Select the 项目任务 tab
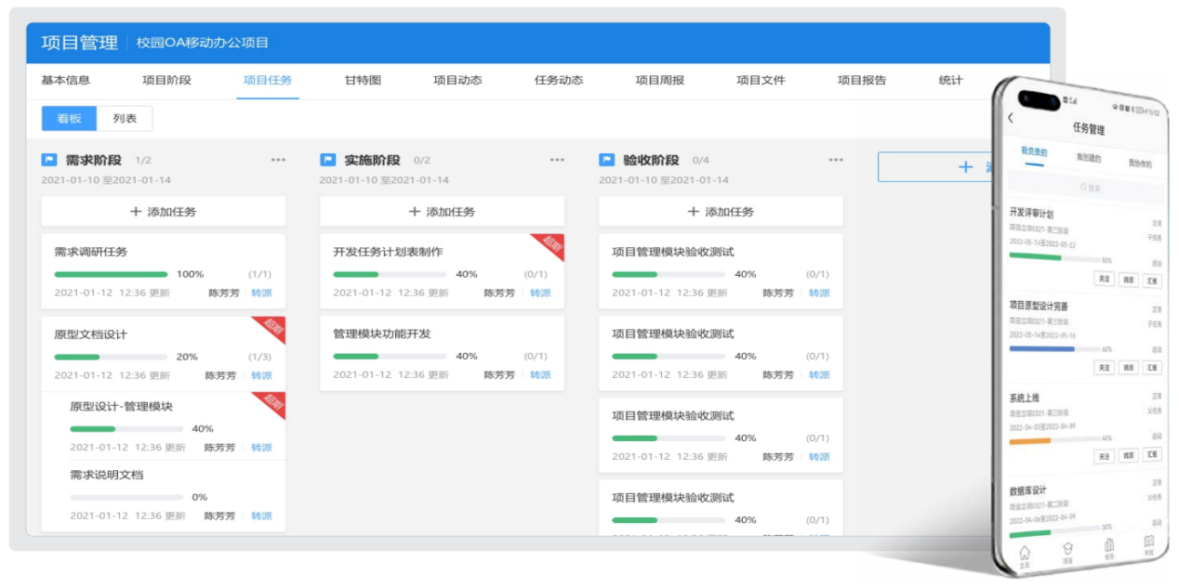 268,80
